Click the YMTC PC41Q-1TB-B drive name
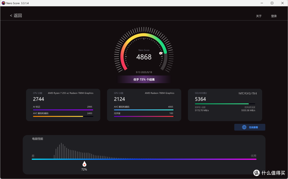The image size is (288, 179). pyautogui.click(x=247, y=93)
